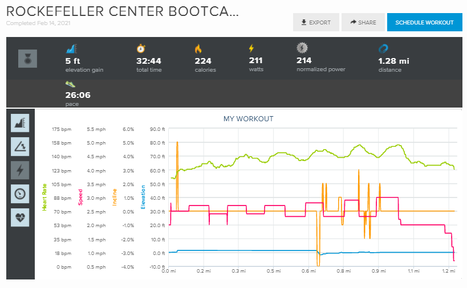The width and height of the screenshot is (467, 288).
Task: Click the '224' calories value
Action: 203,61
